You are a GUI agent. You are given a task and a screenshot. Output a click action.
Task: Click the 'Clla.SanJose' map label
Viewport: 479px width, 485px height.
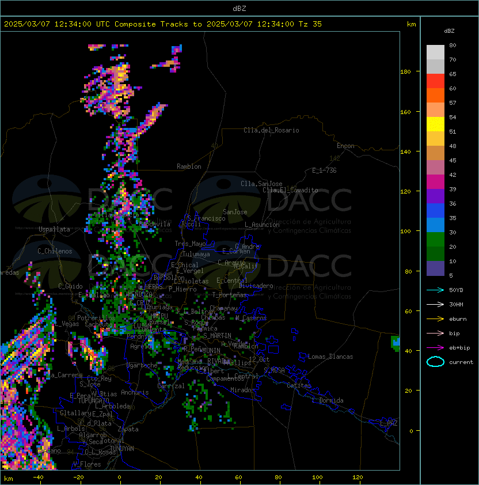pos(261,184)
